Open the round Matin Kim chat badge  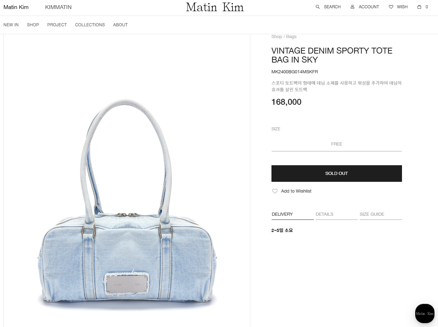tap(424, 314)
